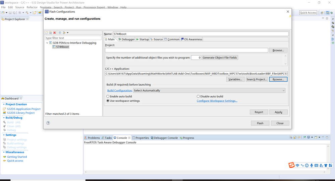Switch to the Common tab
The height and width of the screenshot is (181, 335).
(172, 39)
